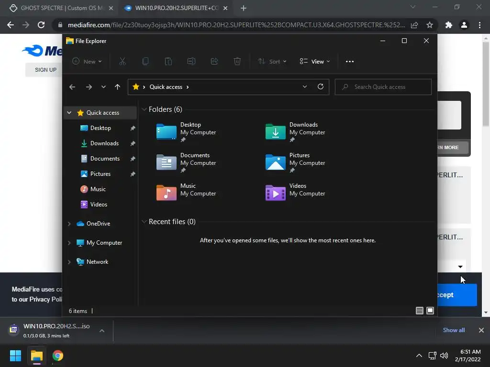This screenshot has width=490, height=367.
Task: Select the WIN10.PRO.20H2.SUPERLITE Chrome tab
Action: pyautogui.click(x=175, y=8)
